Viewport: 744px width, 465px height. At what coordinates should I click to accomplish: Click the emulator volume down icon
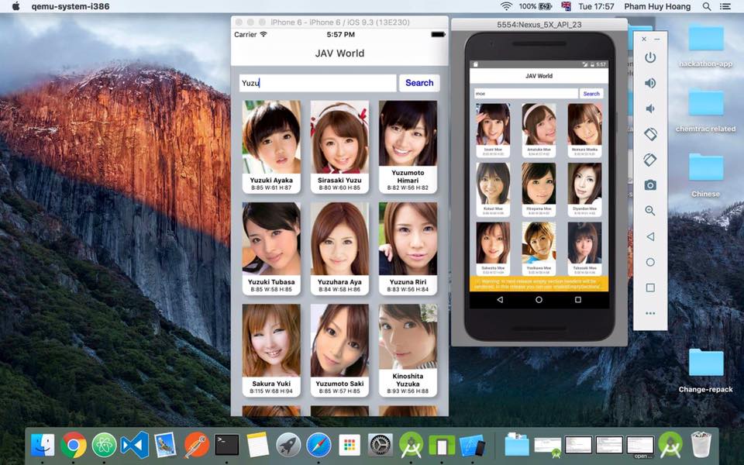click(650, 108)
